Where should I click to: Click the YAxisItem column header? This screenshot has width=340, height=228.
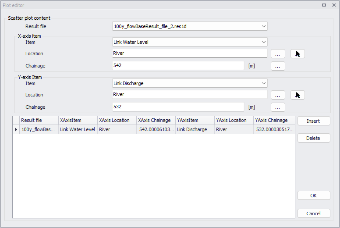[x=195, y=120]
